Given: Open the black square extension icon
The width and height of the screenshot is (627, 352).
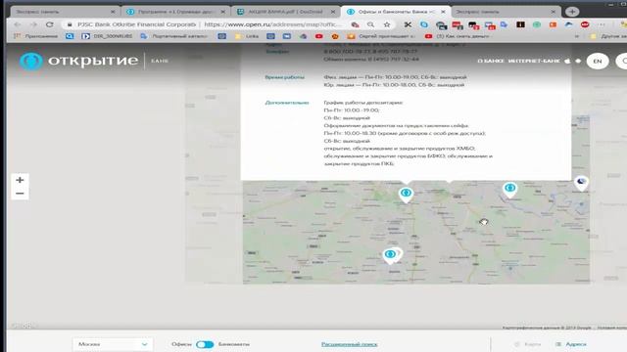Looking at the screenshot, I should (x=520, y=24).
